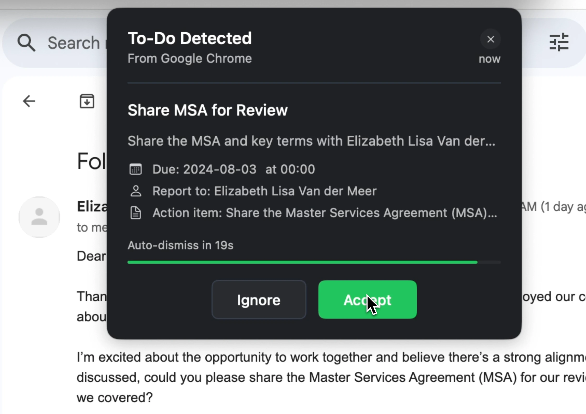This screenshot has width=586, height=414.
Task: Go back to inbox with the arrow
Action: [x=29, y=101]
